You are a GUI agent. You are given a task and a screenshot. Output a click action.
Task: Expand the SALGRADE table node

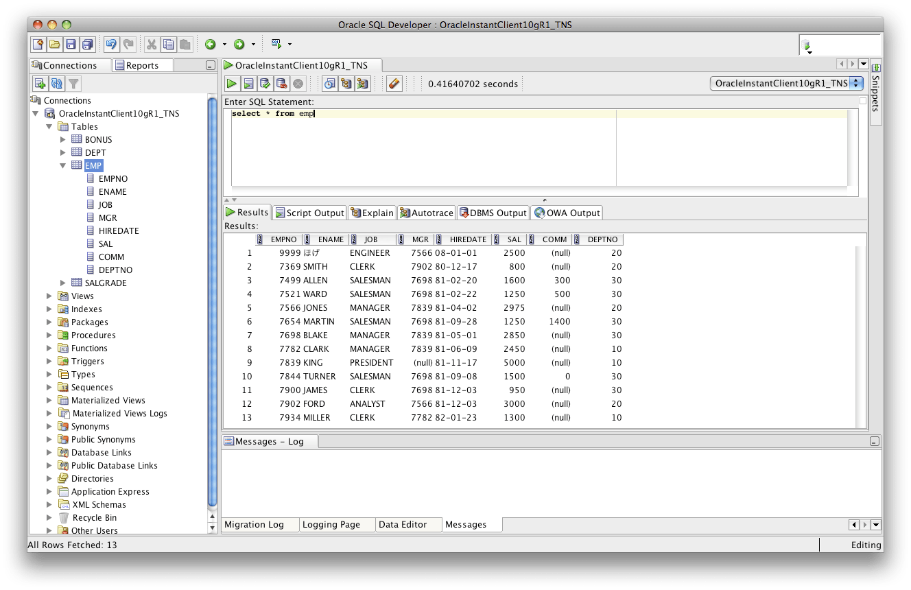point(62,283)
